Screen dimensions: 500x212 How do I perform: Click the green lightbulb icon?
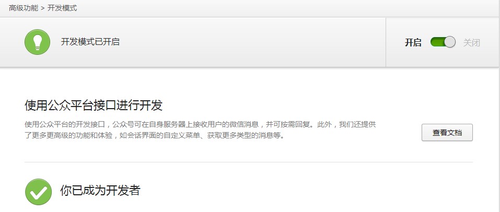coord(37,42)
